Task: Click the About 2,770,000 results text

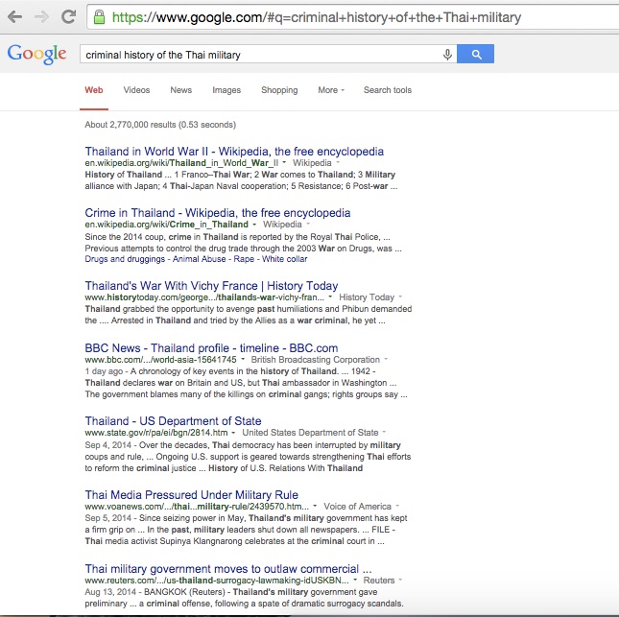Action: click(160, 125)
